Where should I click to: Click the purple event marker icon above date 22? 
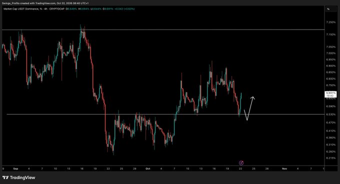[241, 163]
